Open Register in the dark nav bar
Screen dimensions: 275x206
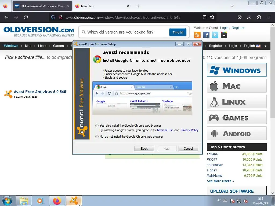point(216,46)
